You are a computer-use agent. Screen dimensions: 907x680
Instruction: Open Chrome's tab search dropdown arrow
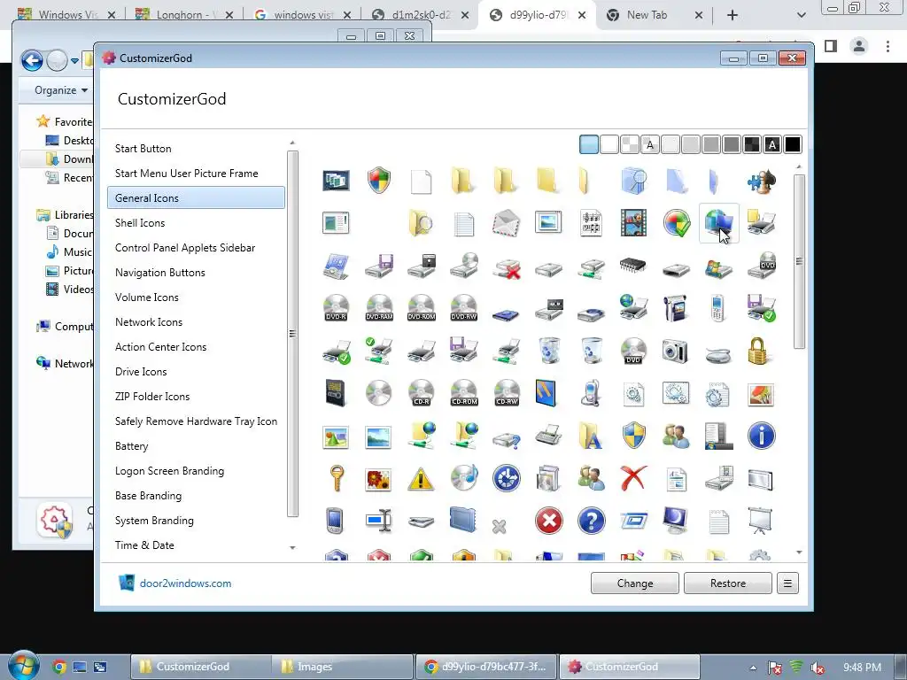801,15
